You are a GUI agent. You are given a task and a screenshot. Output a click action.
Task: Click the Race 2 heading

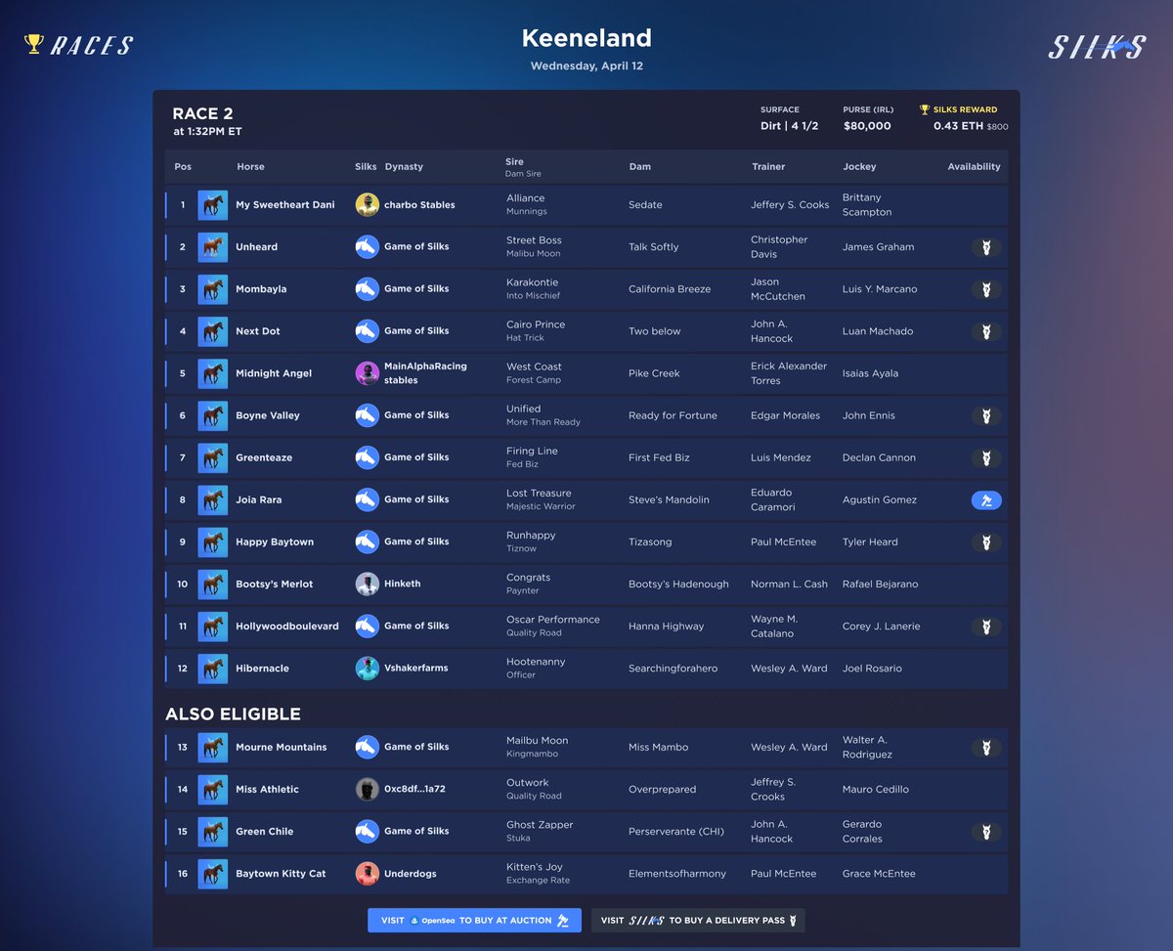(203, 113)
